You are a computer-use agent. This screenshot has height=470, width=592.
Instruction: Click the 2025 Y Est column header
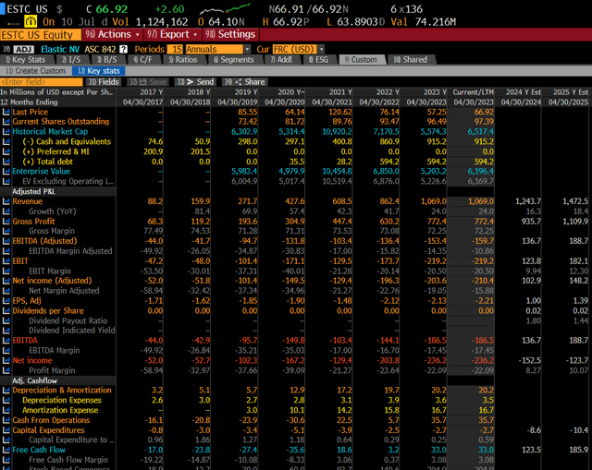coord(571,92)
